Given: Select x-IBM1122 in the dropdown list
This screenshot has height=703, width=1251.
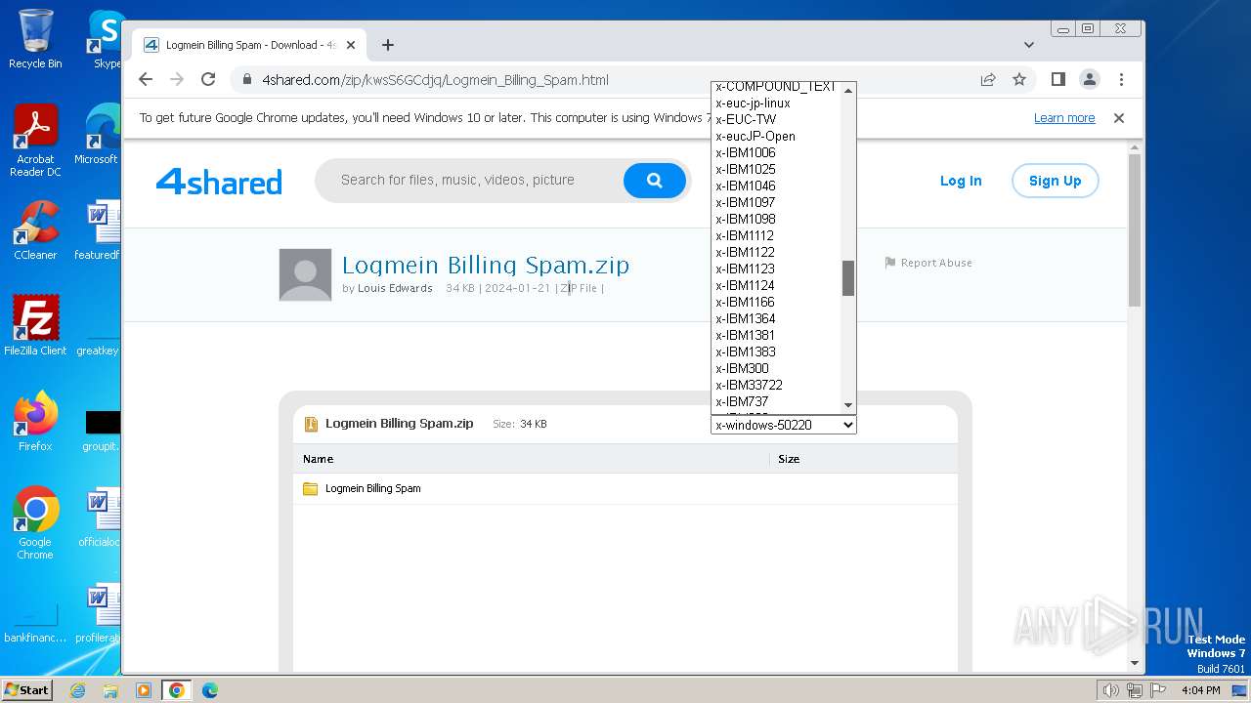Looking at the screenshot, I should point(776,252).
